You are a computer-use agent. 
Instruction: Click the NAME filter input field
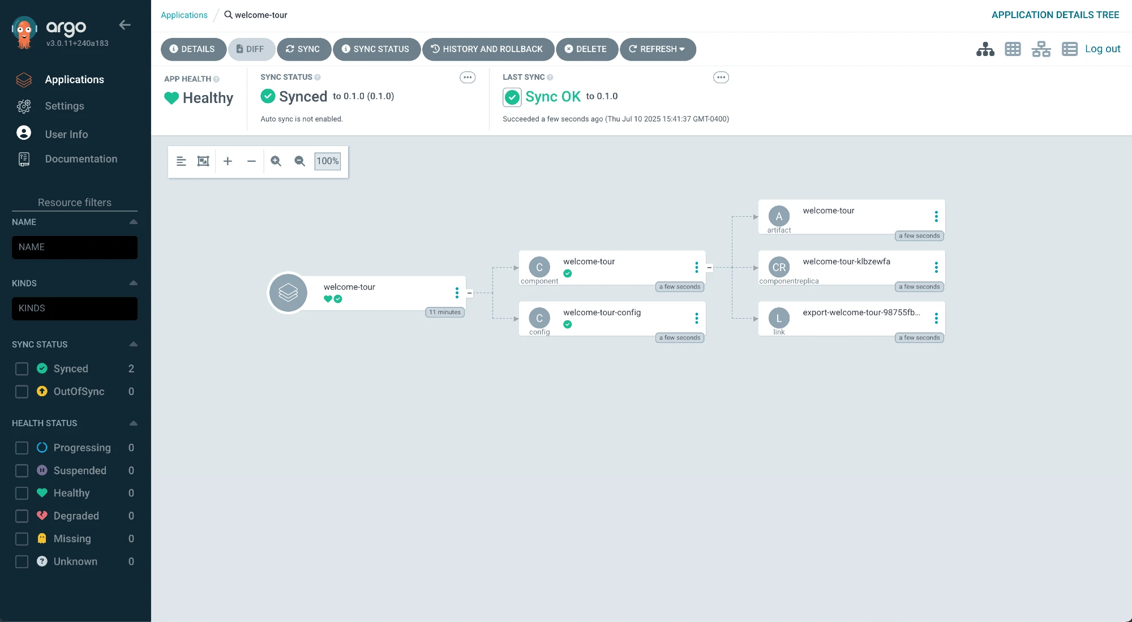[x=75, y=247]
